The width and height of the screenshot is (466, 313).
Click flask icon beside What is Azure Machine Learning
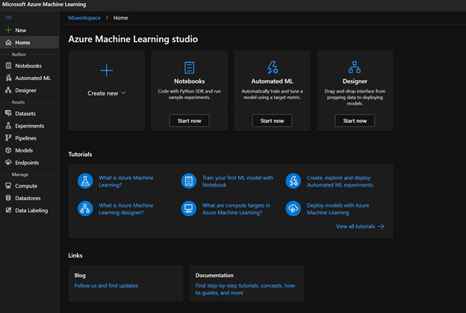click(85, 181)
